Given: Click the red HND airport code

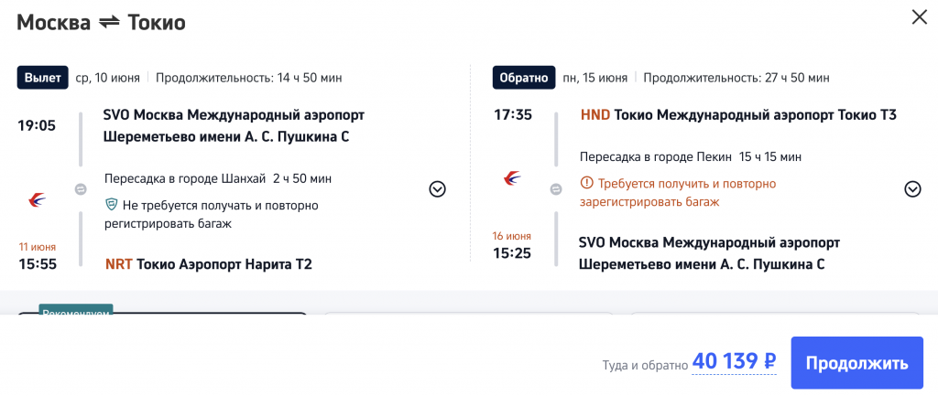Looking at the screenshot, I should (x=595, y=115).
